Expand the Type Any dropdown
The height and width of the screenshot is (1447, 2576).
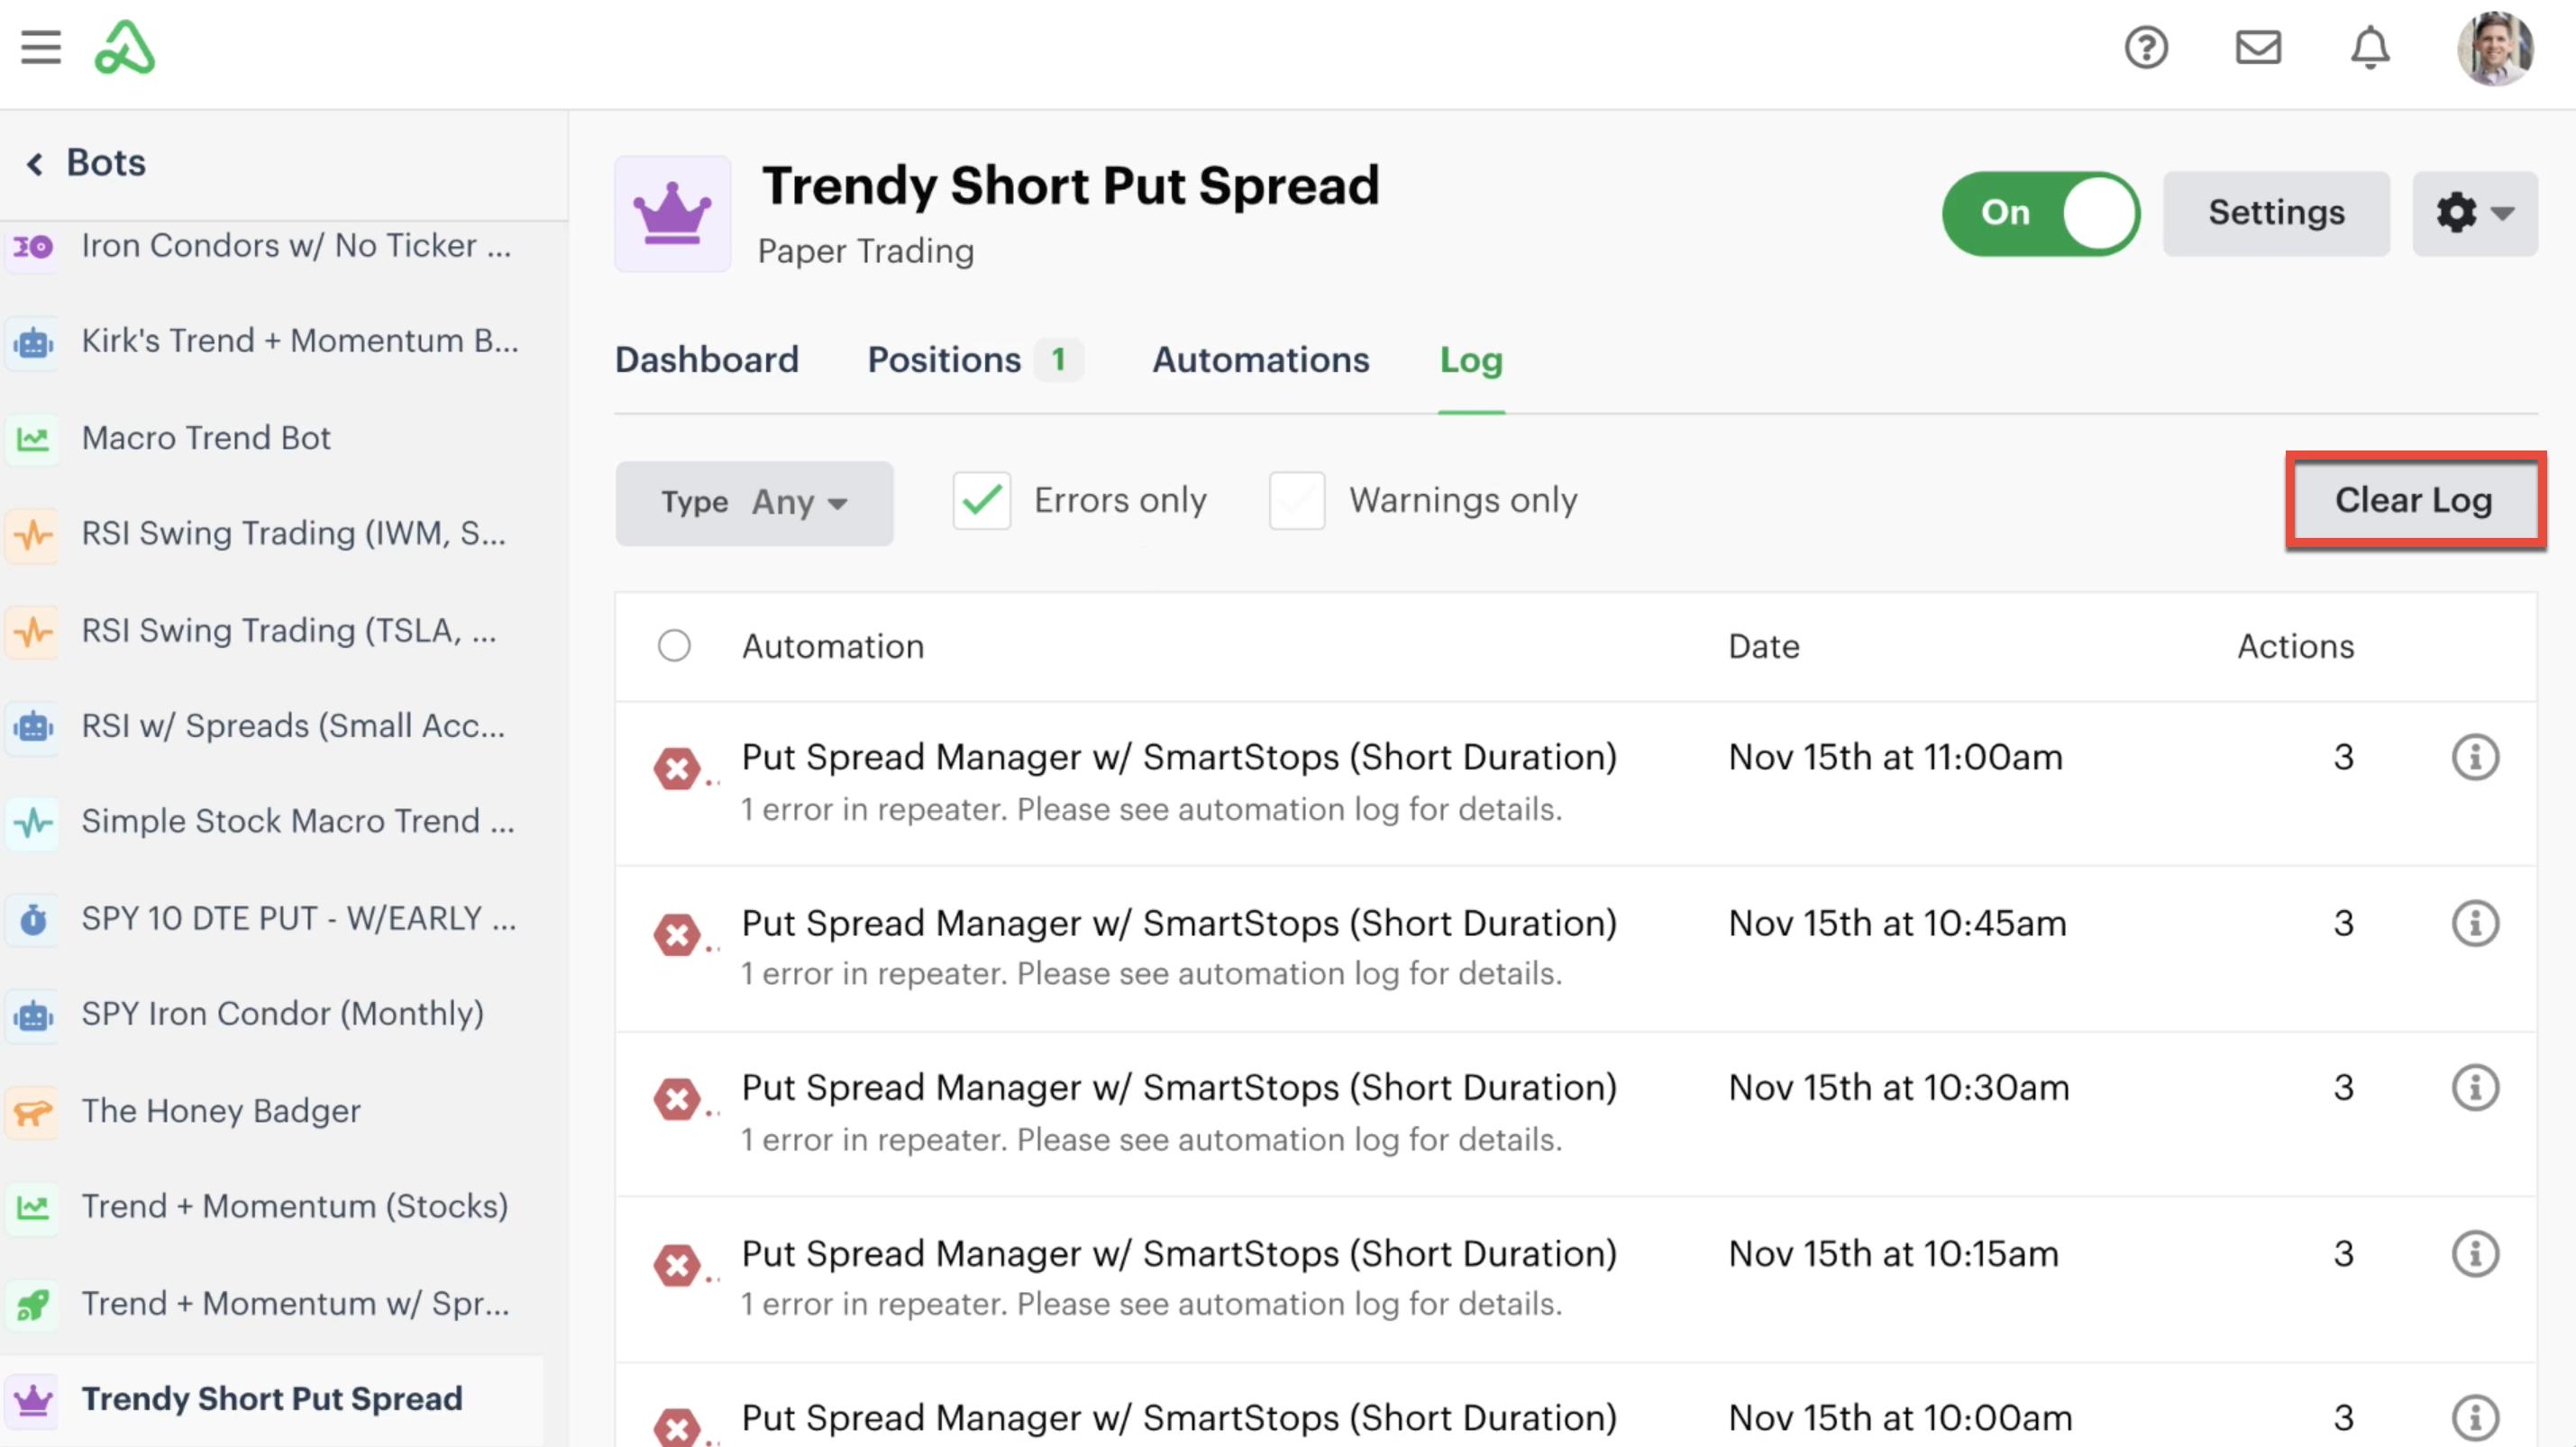pos(754,503)
